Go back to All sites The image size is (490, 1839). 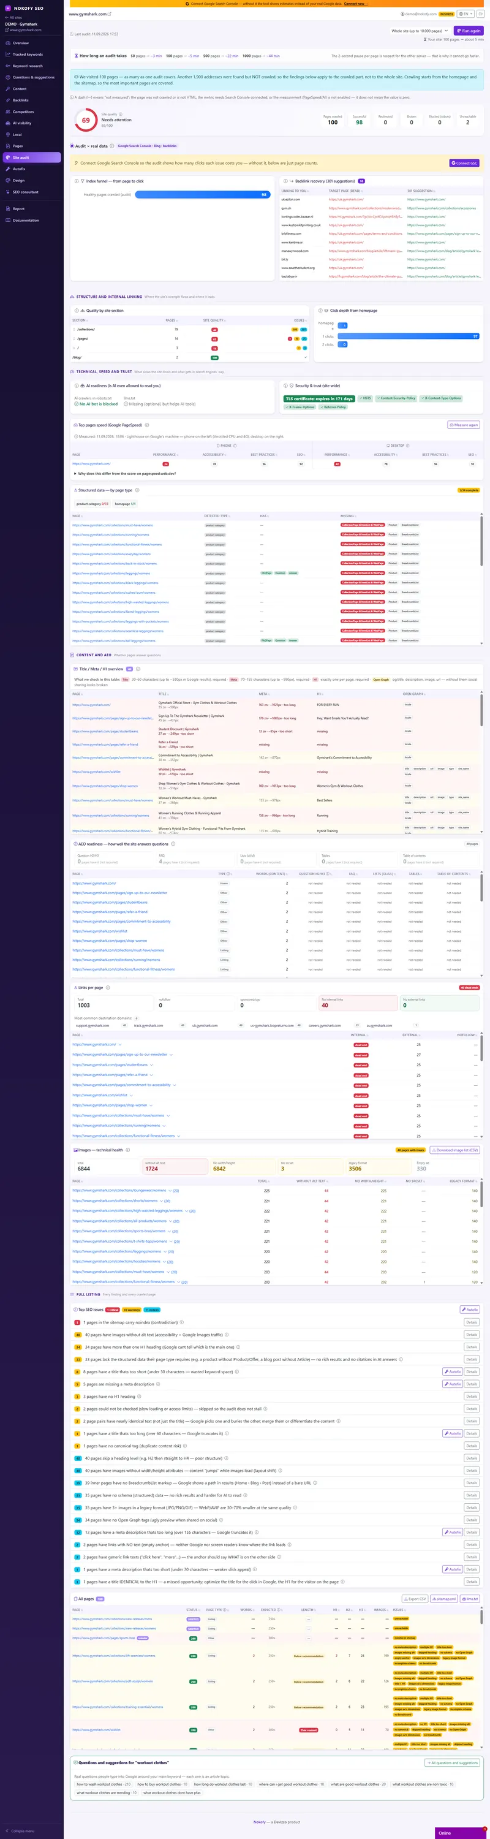click(x=13, y=17)
